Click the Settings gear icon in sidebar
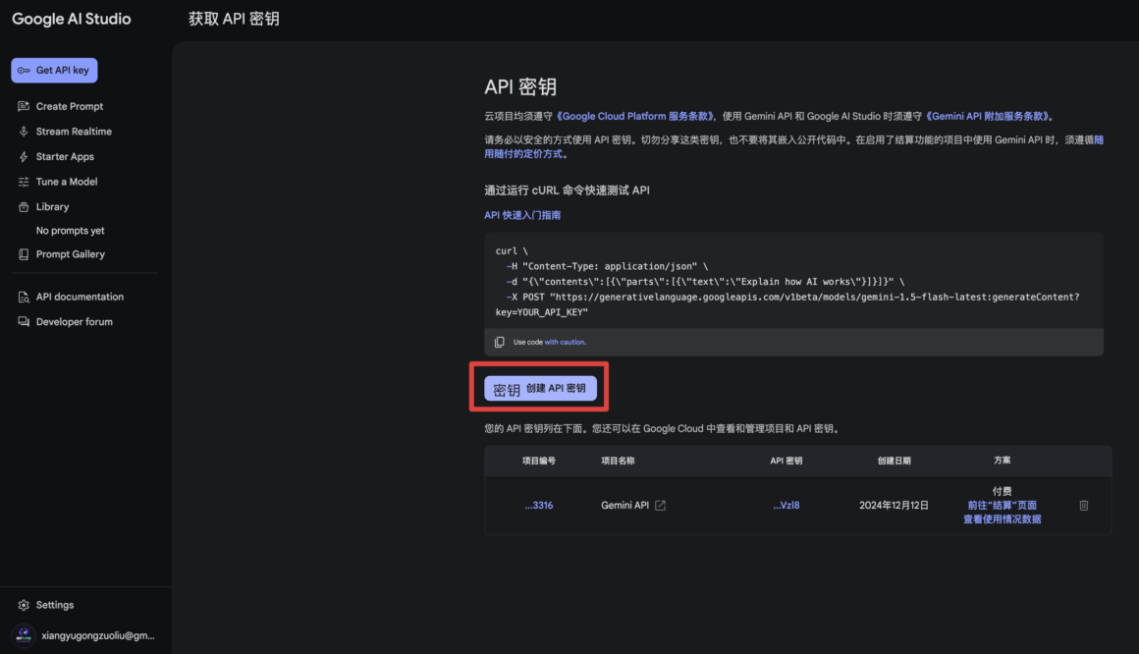Image resolution: width=1139 pixels, height=654 pixels. 24,605
